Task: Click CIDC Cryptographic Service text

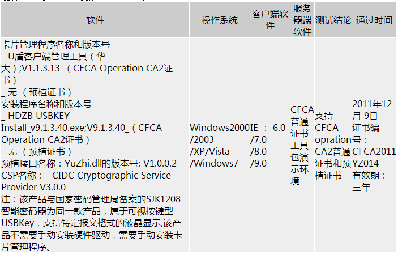Action: [112, 175]
